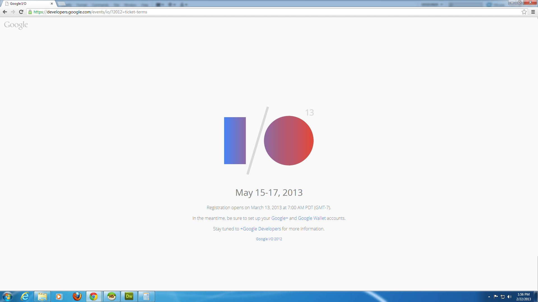
Task: Click the red I/O circle graphic
Action: coord(289,141)
